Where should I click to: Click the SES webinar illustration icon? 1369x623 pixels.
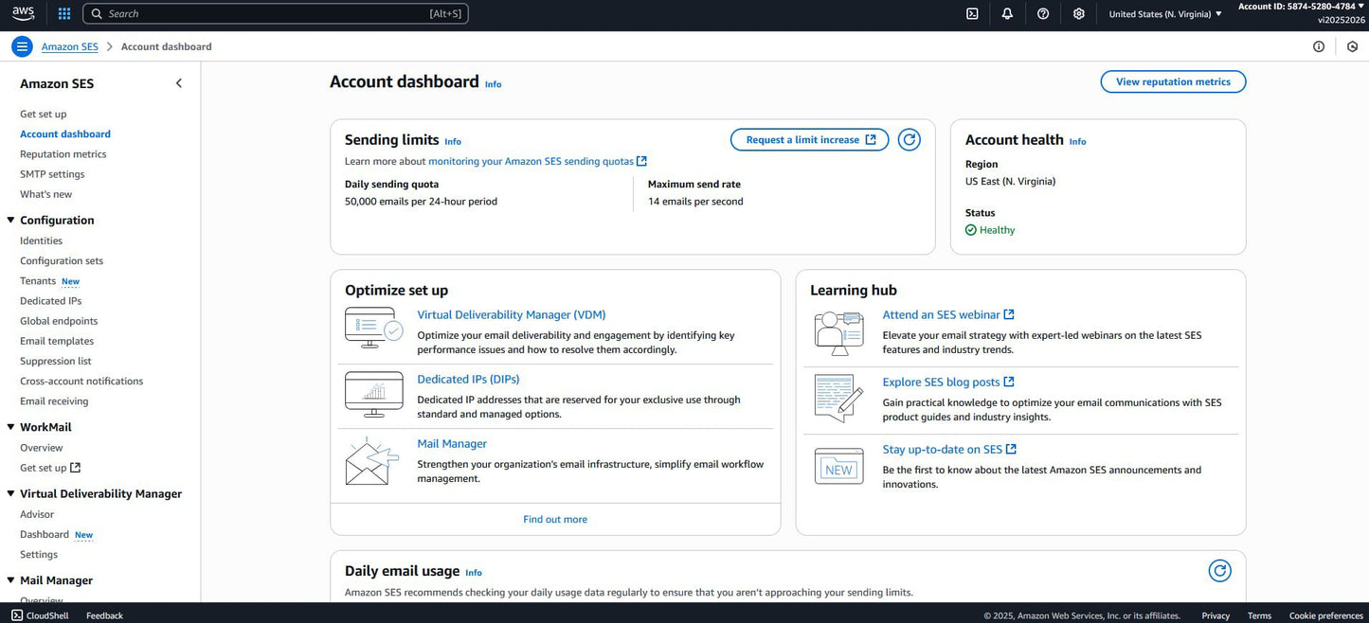(838, 333)
